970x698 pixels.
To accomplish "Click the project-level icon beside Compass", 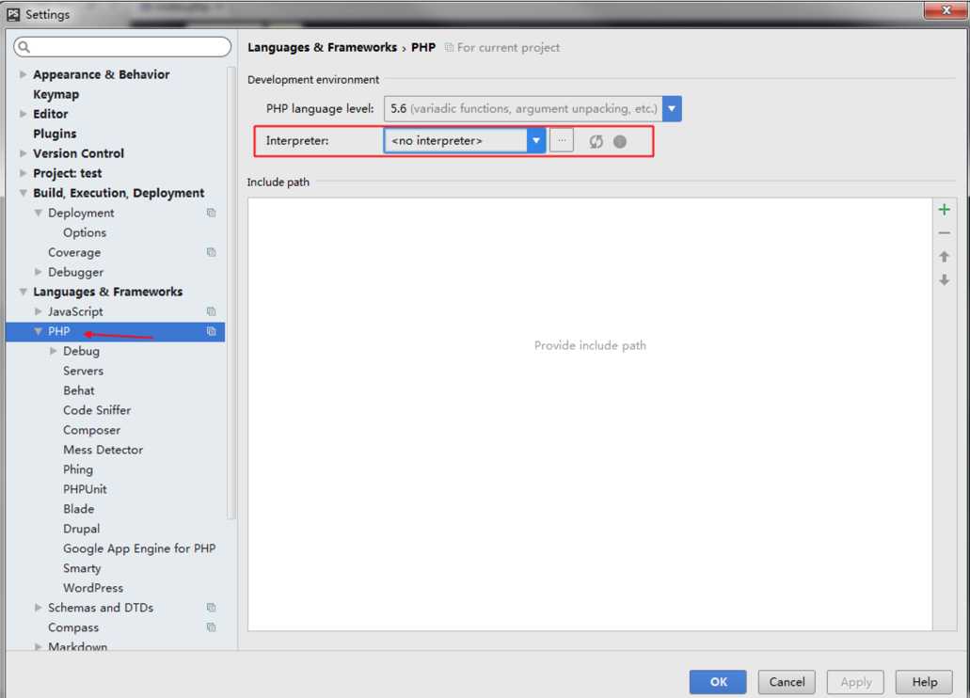I will 211,627.
